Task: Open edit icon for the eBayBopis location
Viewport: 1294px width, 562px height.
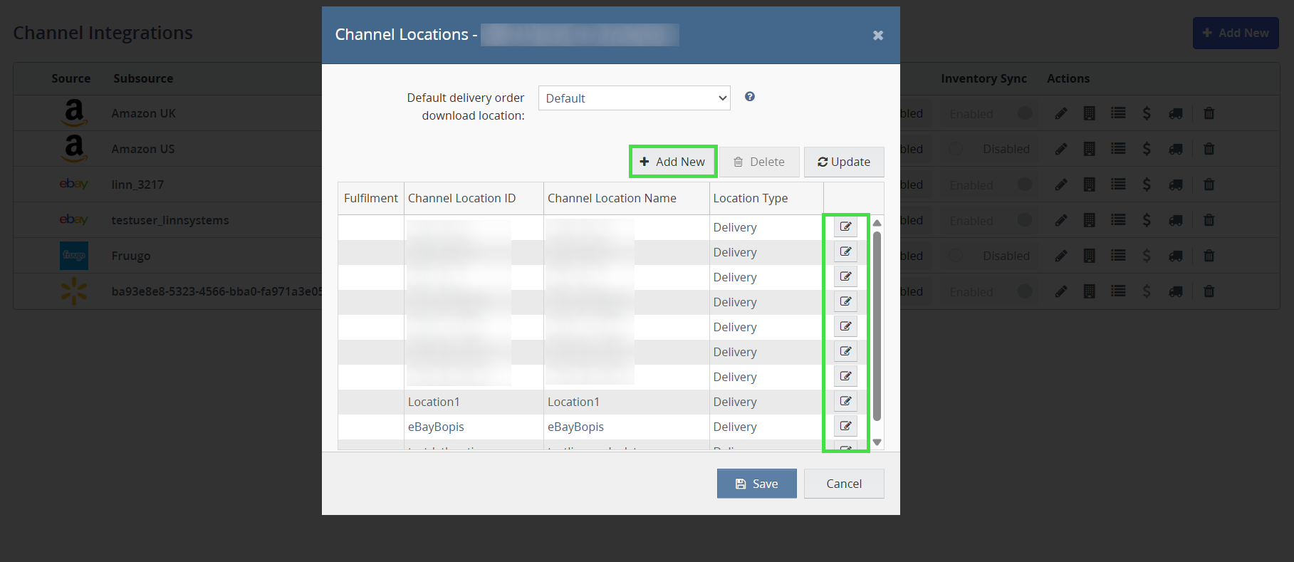Action: [x=845, y=426]
